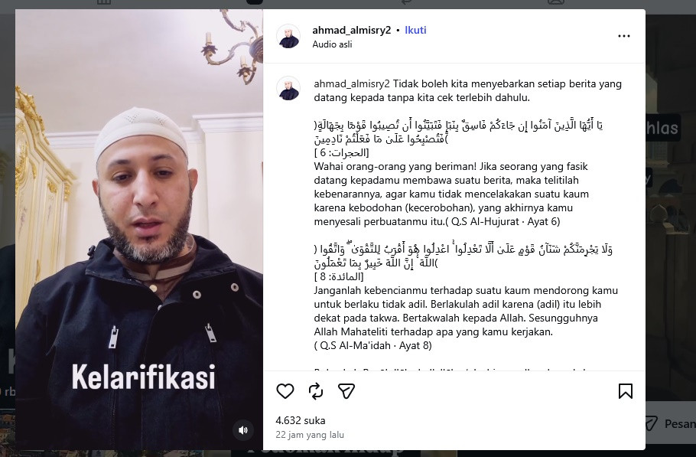Click the Arabic verse labeled الحجرات: 6
Image resolution: width=696 pixels, height=457 pixels.
[459, 132]
